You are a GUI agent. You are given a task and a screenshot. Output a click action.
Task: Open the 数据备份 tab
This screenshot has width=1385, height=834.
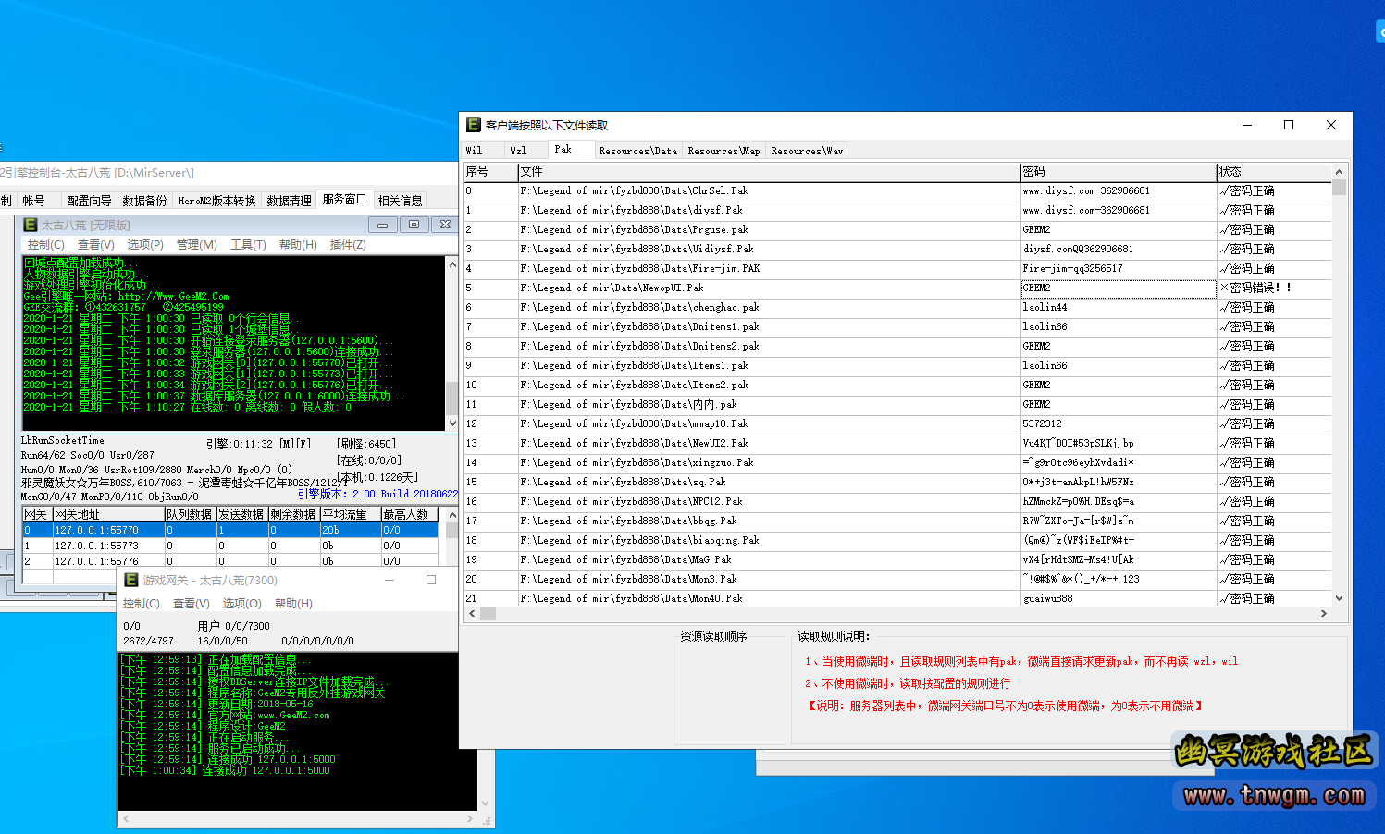[144, 201]
